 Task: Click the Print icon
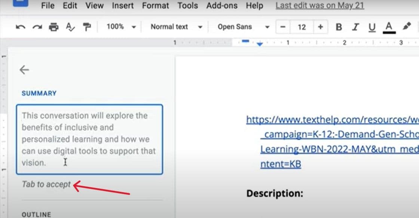tap(54, 27)
